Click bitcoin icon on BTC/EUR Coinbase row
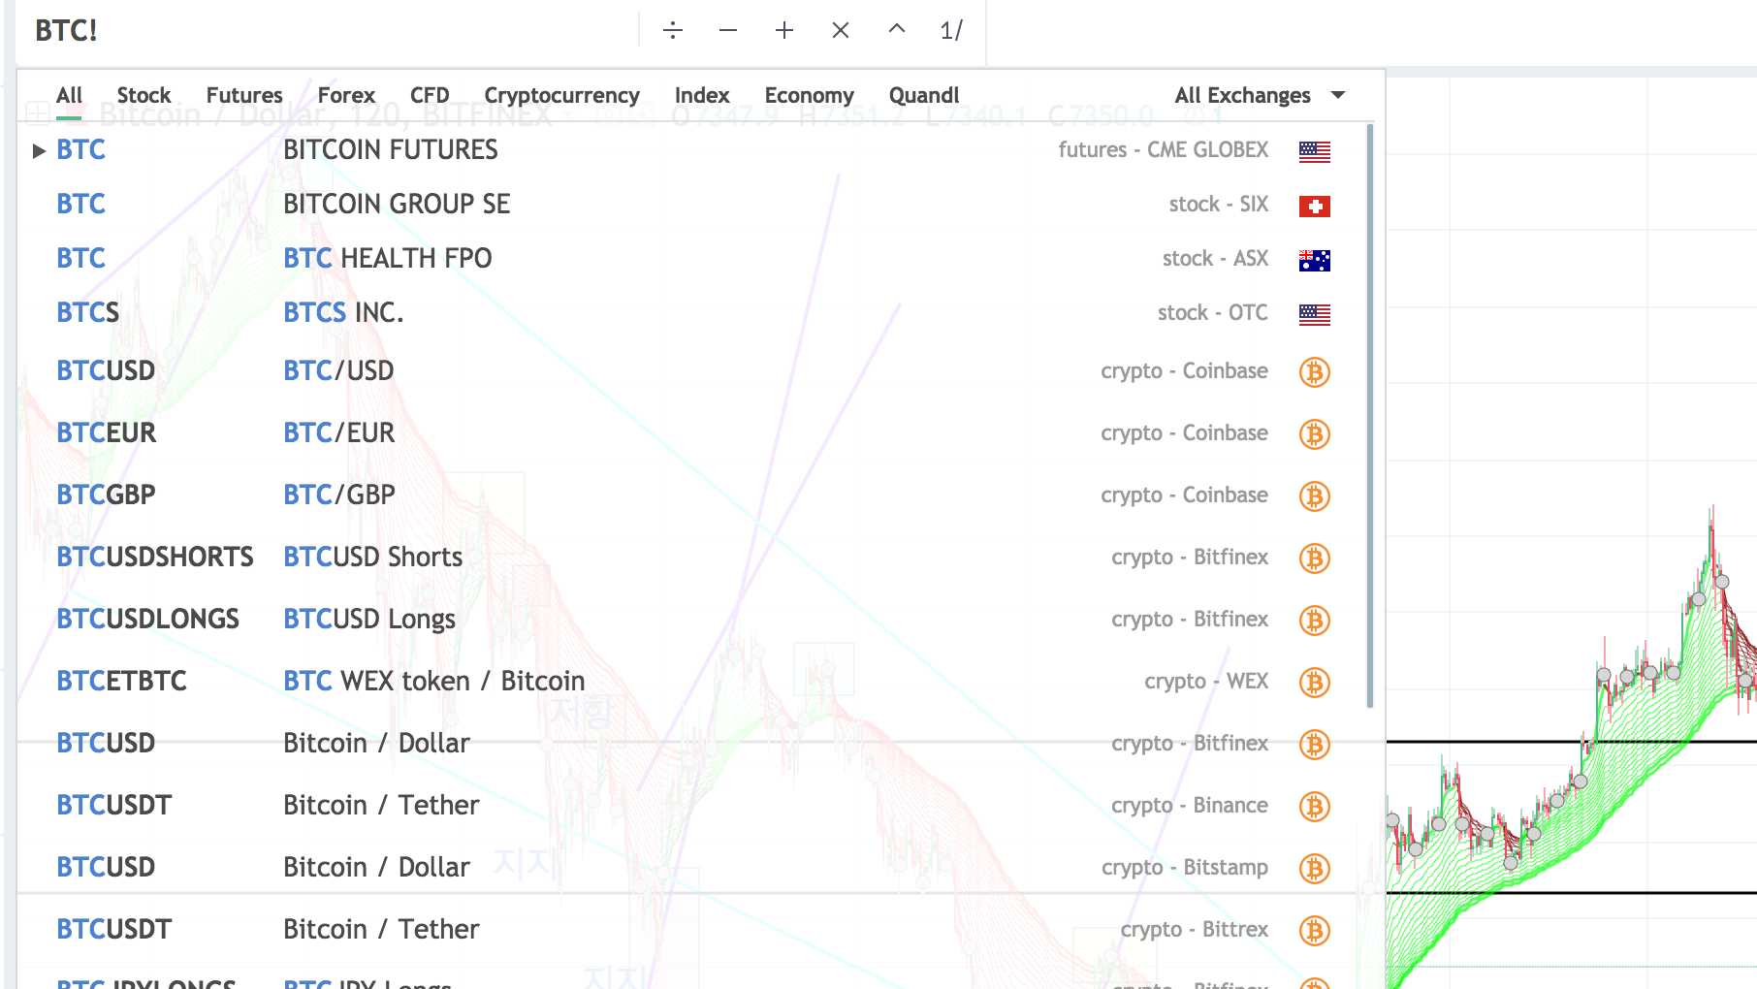Image resolution: width=1757 pixels, height=989 pixels. (x=1315, y=434)
